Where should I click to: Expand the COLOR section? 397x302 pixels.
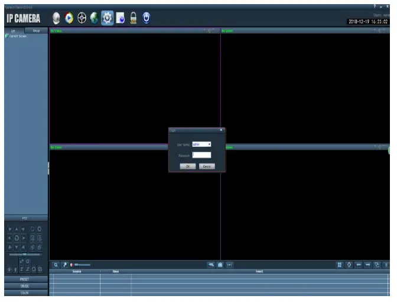pyautogui.click(x=26, y=293)
